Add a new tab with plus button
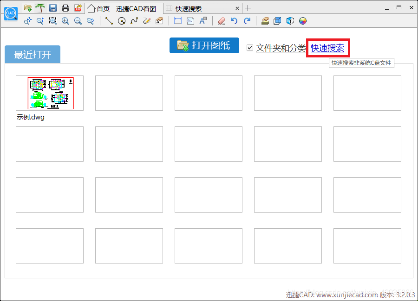 coord(248,8)
